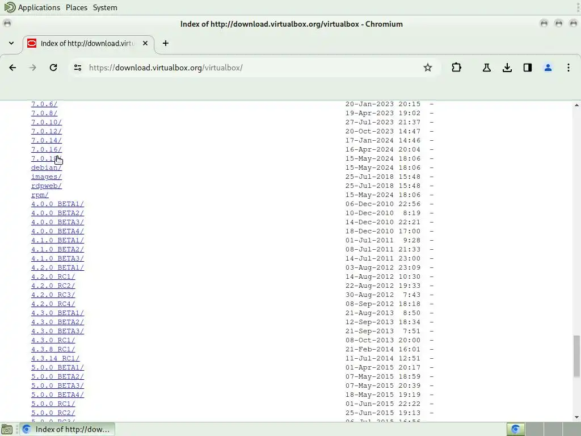
Task: Open the 4.0.0_BETA1/ link
Action: point(57,204)
